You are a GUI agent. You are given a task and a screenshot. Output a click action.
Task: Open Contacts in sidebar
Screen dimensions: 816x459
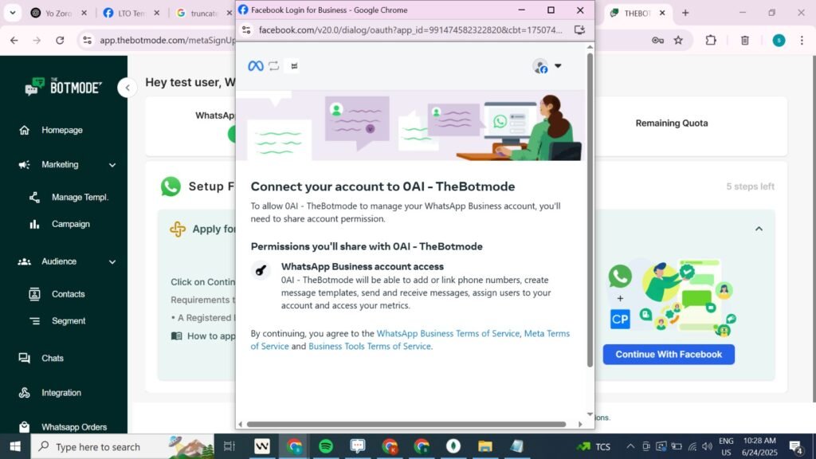coord(69,294)
